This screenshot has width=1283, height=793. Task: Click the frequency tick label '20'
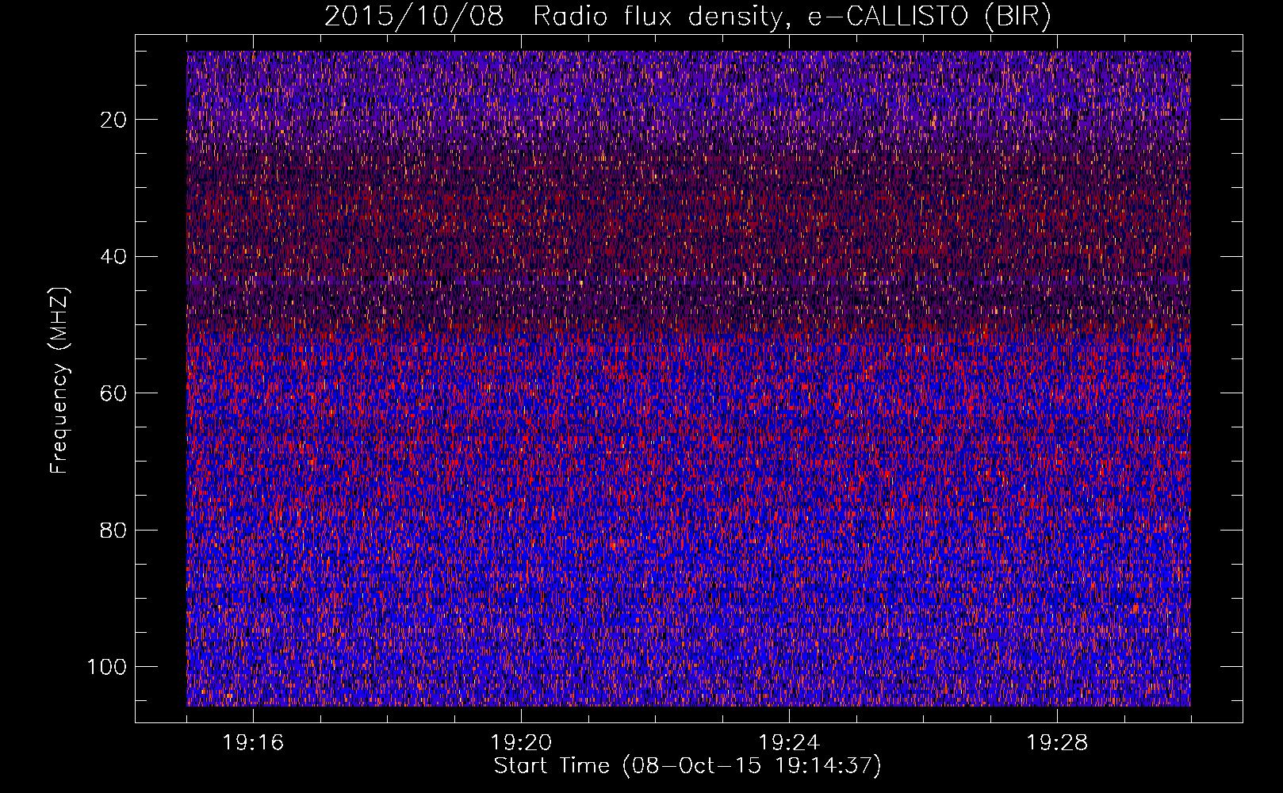[x=114, y=120]
